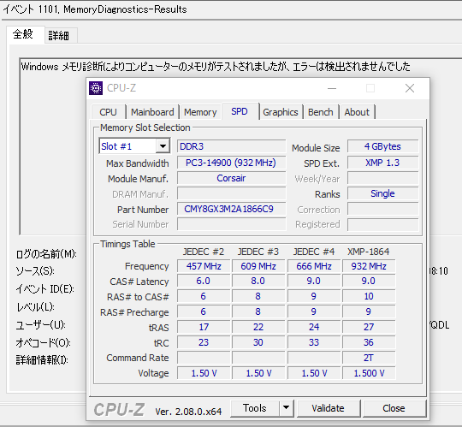Open the Graphics tab
The width and height of the screenshot is (462, 427).
tap(281, 112)
